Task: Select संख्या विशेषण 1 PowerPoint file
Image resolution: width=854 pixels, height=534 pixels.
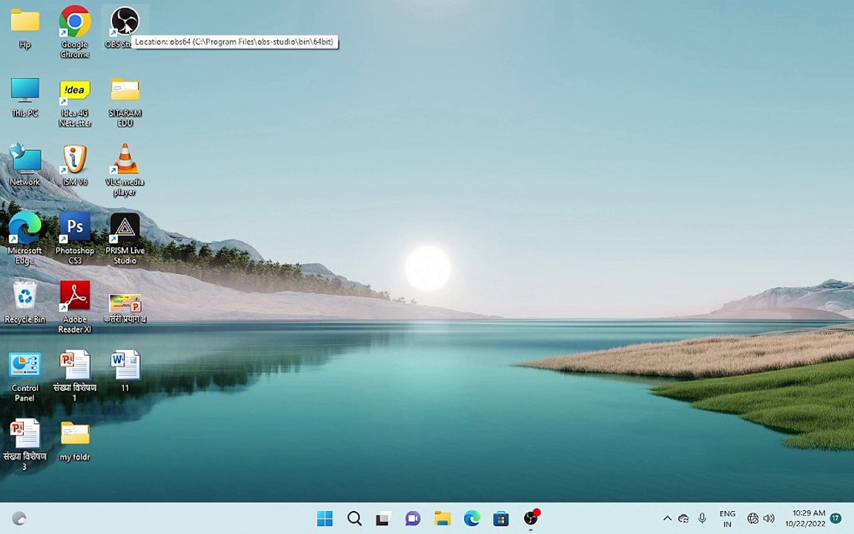Action: pos(75,365)
